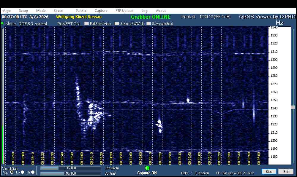Click the bright signal blob near 1250 Hz

click(x=188, y=100)
